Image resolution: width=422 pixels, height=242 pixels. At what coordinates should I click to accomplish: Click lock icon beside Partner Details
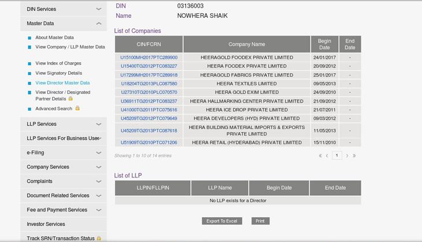71,99
